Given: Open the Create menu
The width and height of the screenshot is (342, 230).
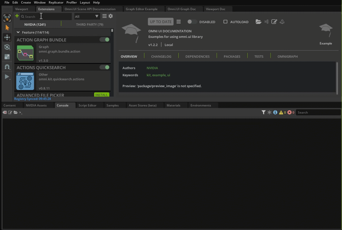Looking at the screenshot, I should click(26, 2).
